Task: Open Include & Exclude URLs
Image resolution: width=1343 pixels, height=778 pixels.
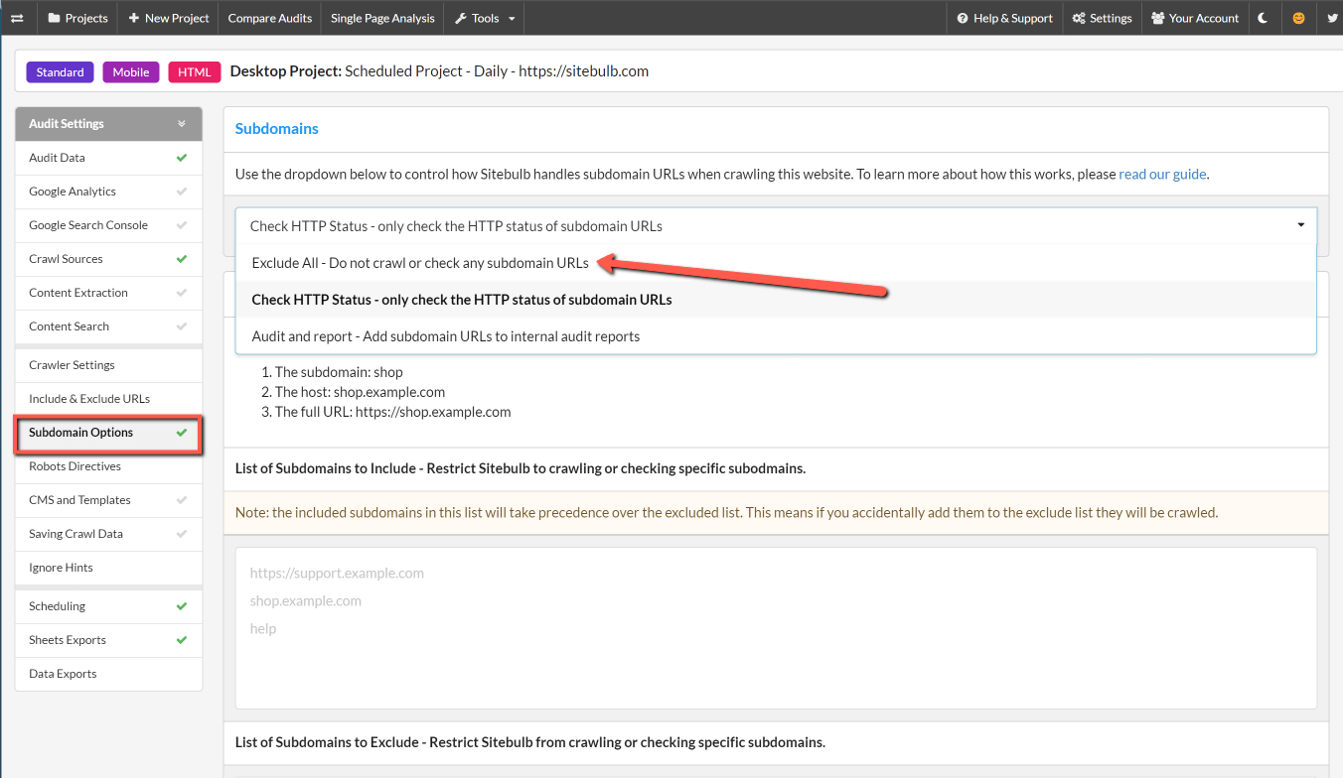Action: click(x=108, y=399)
